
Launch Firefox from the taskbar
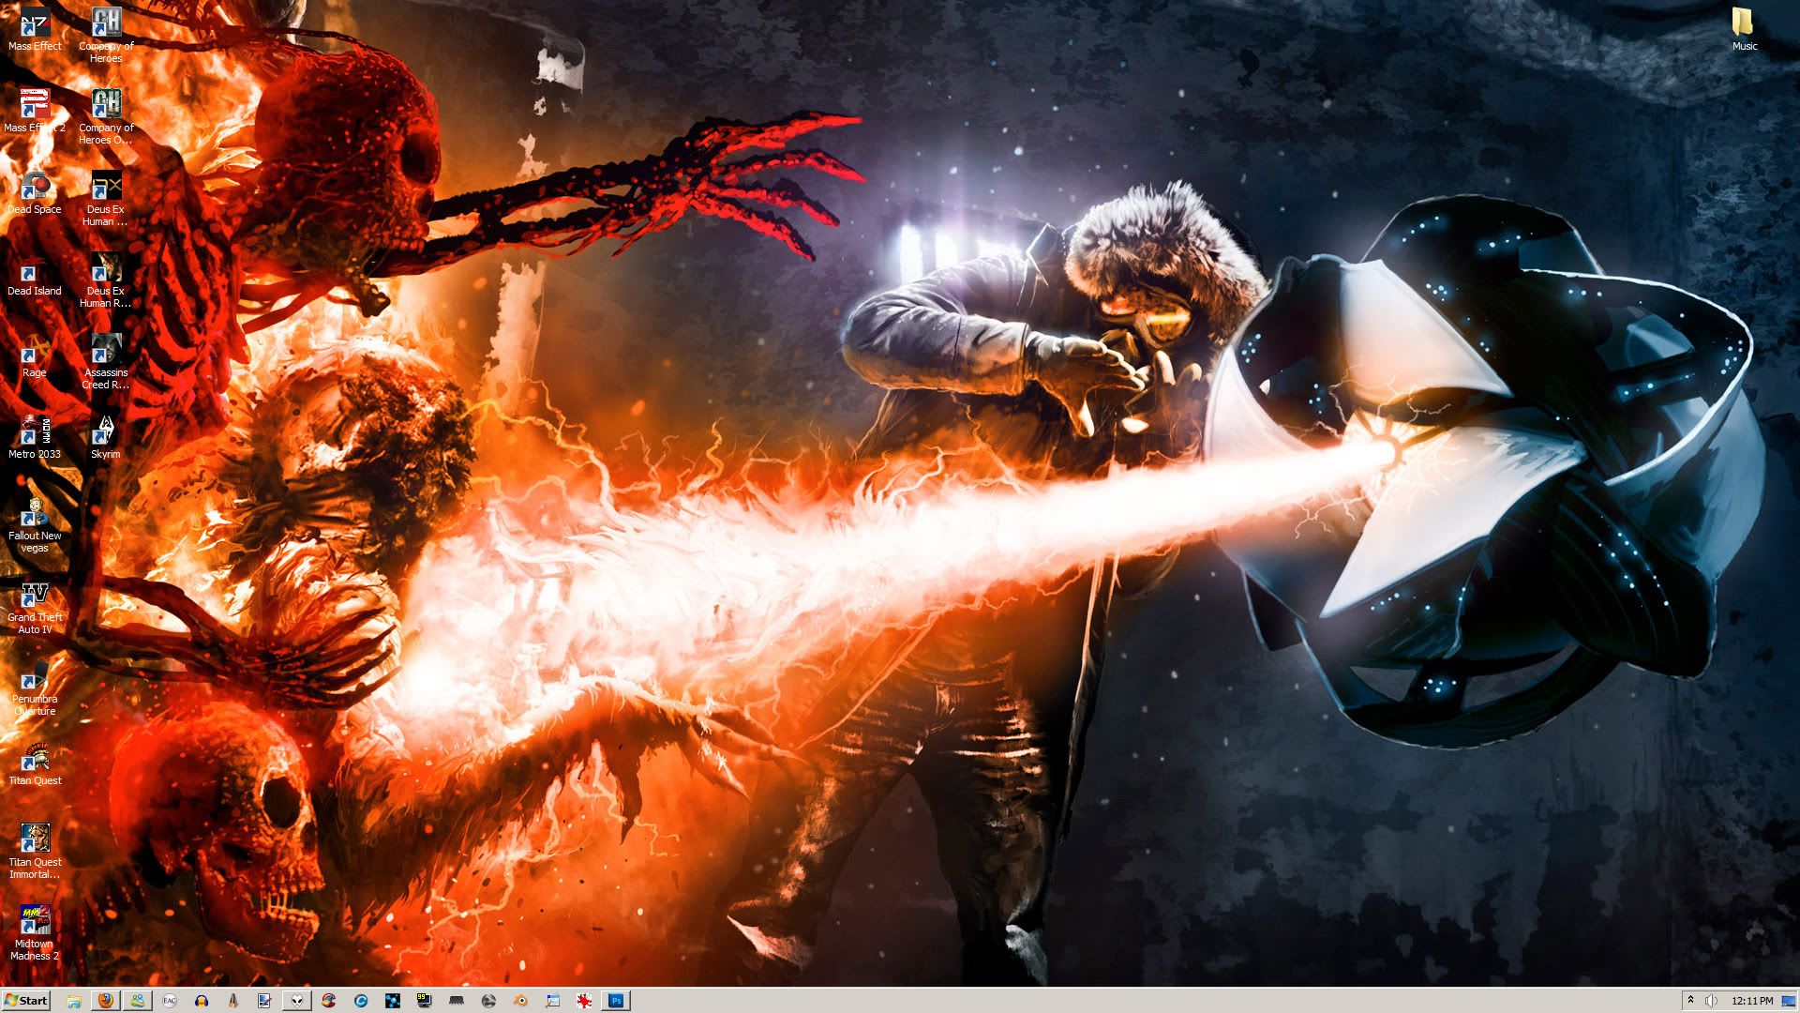point(106,1001)
